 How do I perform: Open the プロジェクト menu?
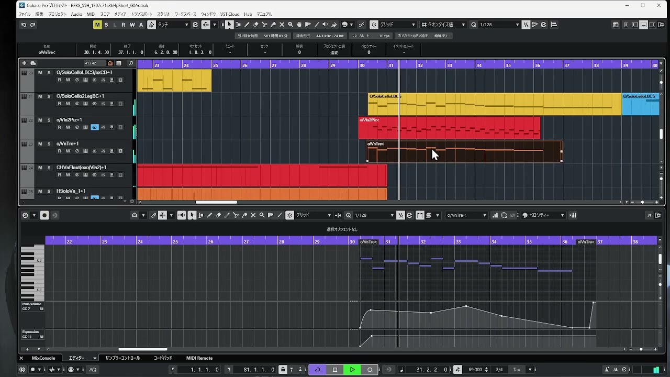(58, 14)
